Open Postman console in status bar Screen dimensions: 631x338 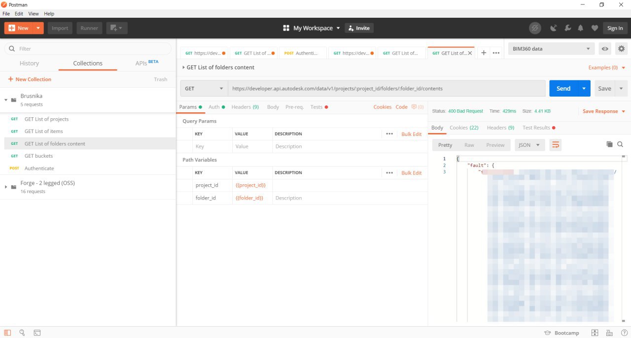pos(37,333)
